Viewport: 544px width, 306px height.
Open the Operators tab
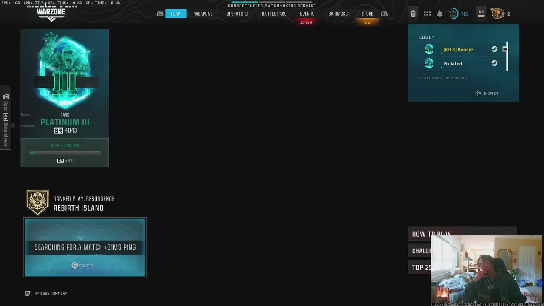pos(237,14)
